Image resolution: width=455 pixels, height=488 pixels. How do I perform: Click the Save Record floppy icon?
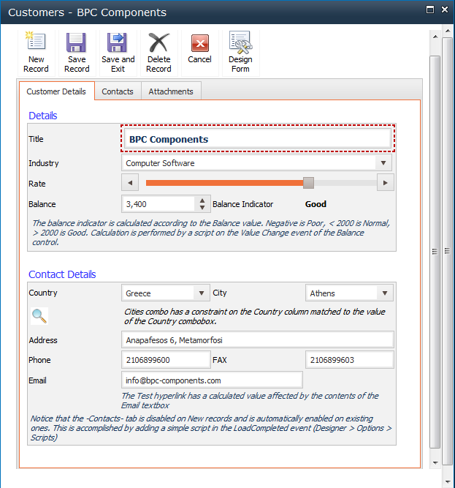pos(77,42)
